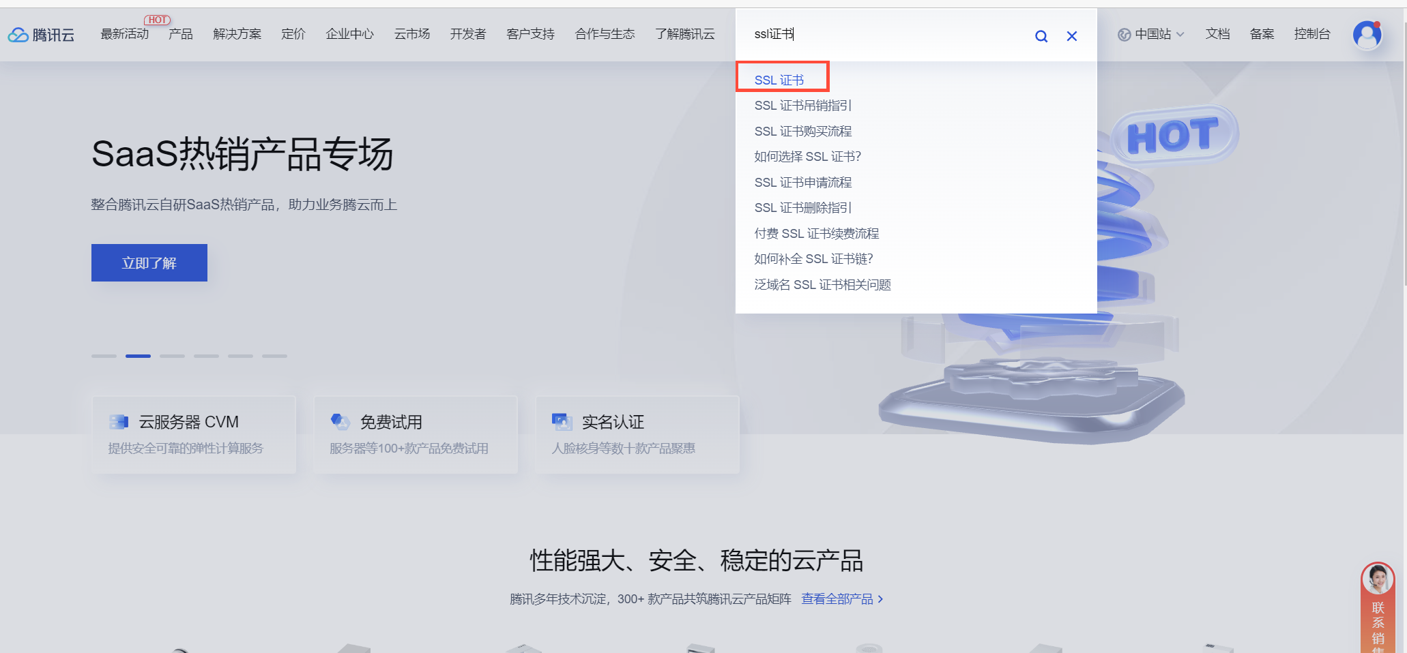Open the 云市场 menu item
This screenshot has height=653, width=1407.
pyautogui.click(x=411, y=34)
